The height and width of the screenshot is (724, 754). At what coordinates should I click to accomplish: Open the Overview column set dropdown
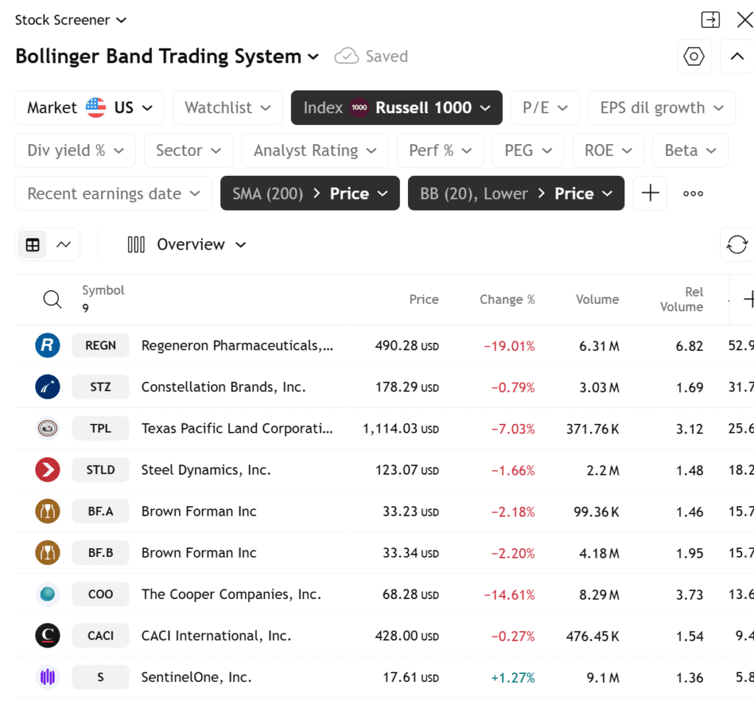click(x=187, y=245)
